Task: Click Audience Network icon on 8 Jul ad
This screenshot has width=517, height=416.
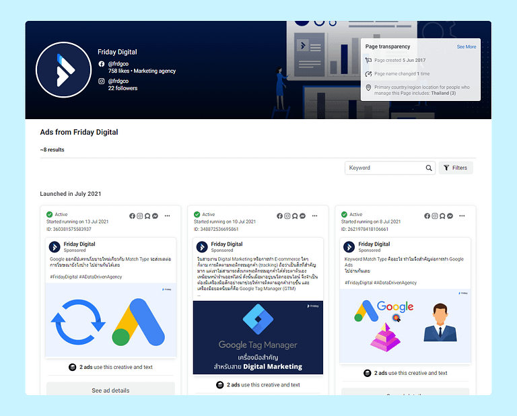Action: click(442, 216)
